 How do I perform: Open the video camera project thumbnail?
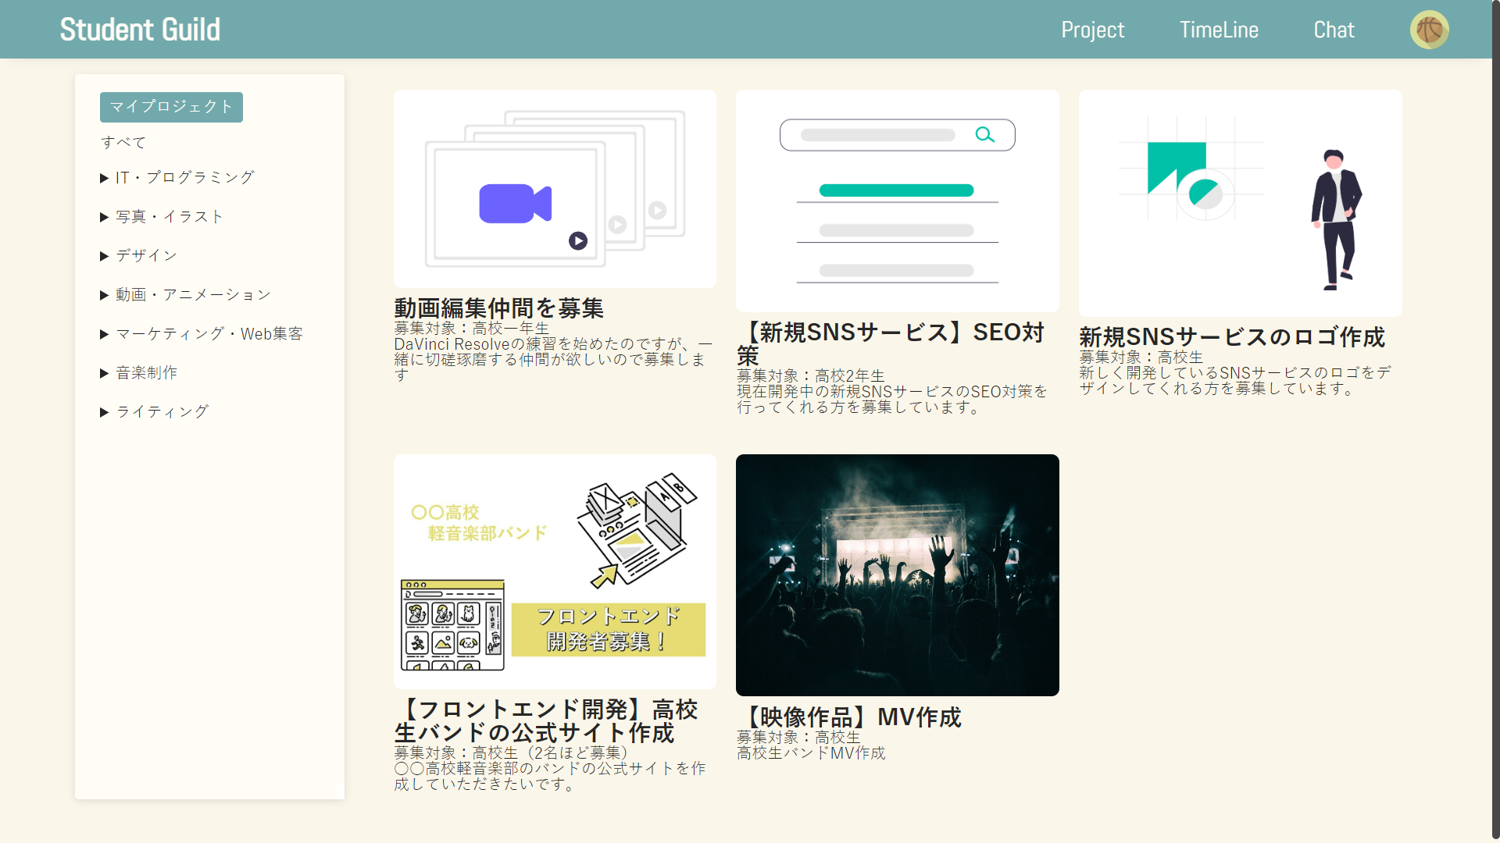tap(555, 189)
